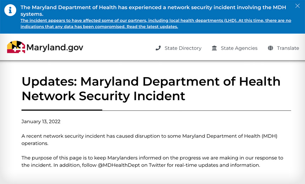This screenshot has width=305, height=184.
Task: Click the paragraph about disruption to MDH operations
Action: [149, 139]
